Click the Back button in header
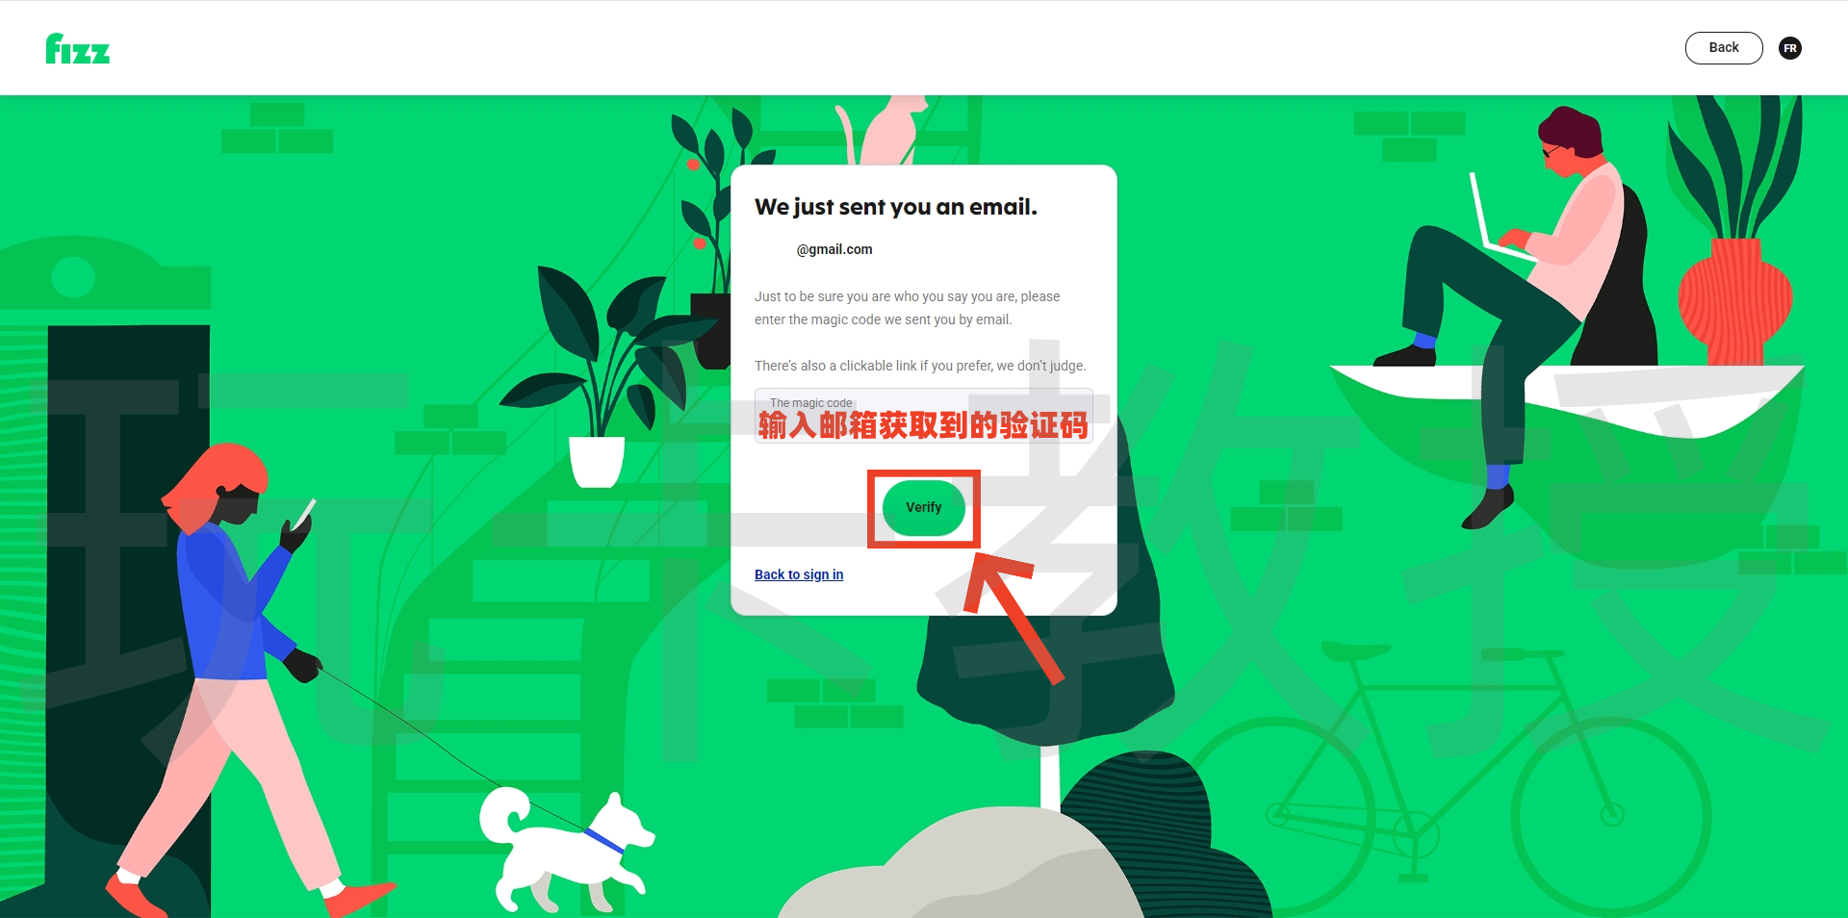Screen dimensions: 1848x918 [1724, 48]
